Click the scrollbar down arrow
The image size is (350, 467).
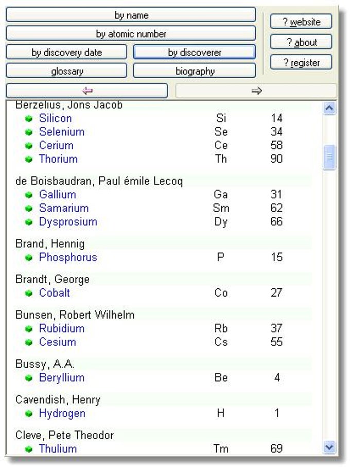(x=328, y=445)
